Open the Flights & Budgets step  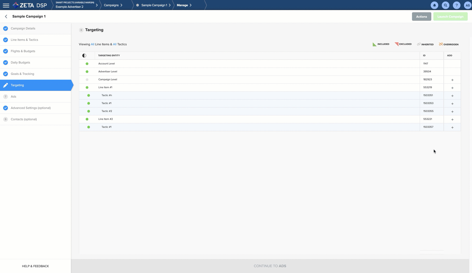23,51
